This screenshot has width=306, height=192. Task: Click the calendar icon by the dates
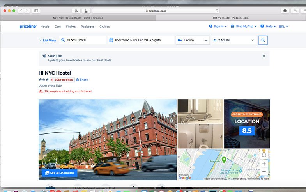(x=111, y=40)
